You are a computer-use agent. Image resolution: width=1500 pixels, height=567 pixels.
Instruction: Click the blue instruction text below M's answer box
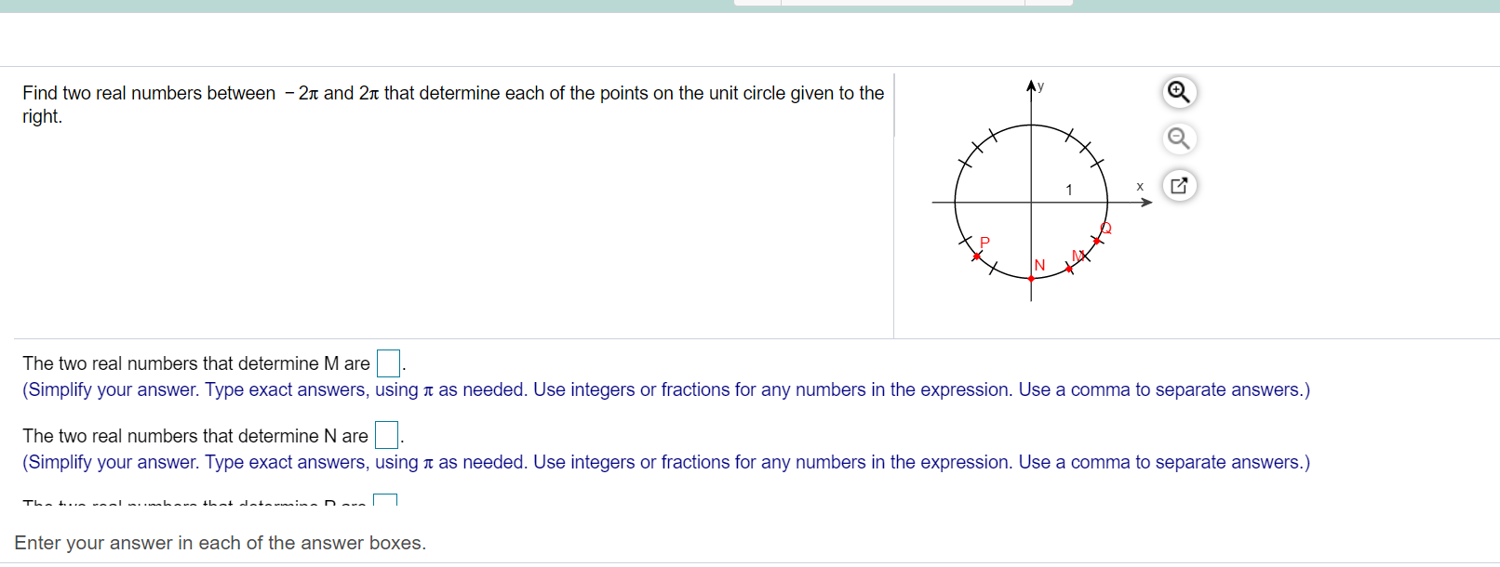pos(666,389)
